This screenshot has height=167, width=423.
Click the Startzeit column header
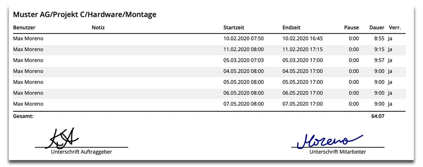pyautogui.click(x=233, y=27)
